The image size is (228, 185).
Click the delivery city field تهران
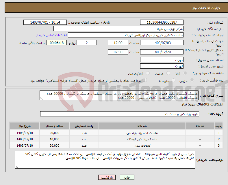[162, 66]
